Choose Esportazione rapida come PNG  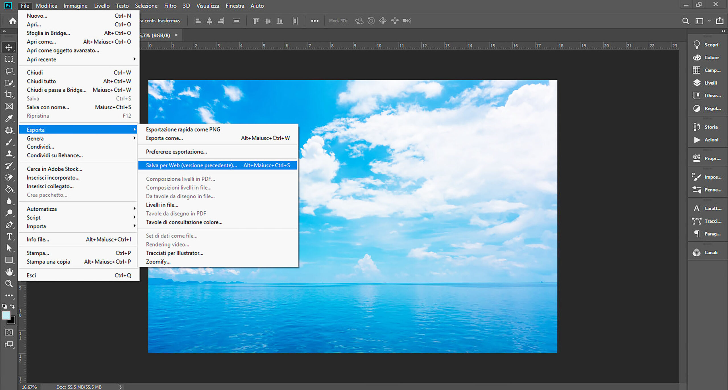(x=218, y=130)
